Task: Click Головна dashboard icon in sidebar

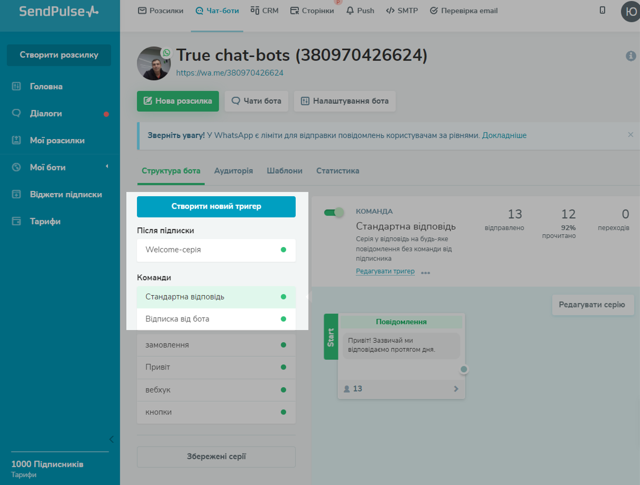Action: tap(17, 86)
